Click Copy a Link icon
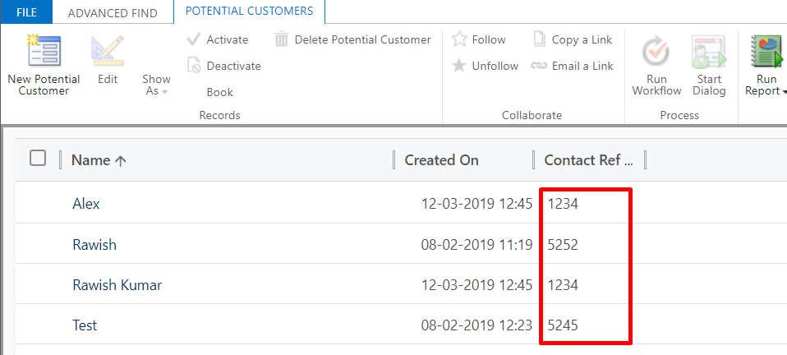Image resolution: width=787 pixels, height=355 pixels. (540, 39)
